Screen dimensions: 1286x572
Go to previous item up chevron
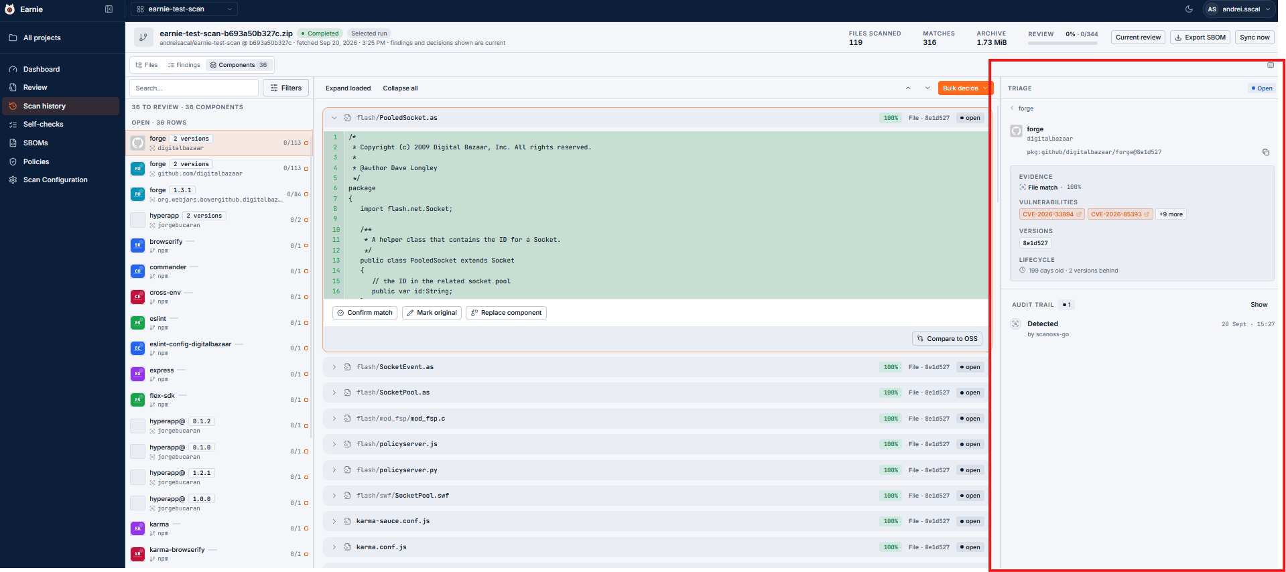pos(908,88)
